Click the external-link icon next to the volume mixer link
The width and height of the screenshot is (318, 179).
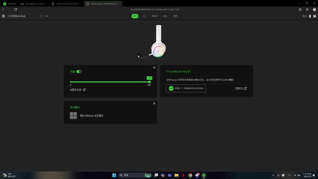tap(84, 90)
